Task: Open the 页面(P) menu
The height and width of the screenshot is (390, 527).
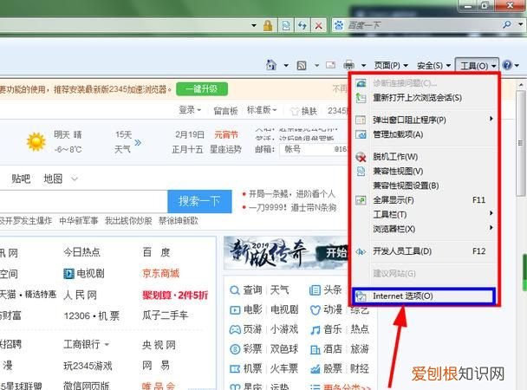Action: pos(391,65)
